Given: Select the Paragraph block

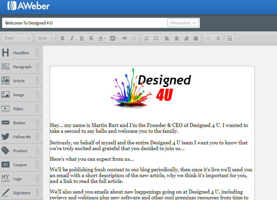Looking at the screenshot, I should click(x=21, y=67).
